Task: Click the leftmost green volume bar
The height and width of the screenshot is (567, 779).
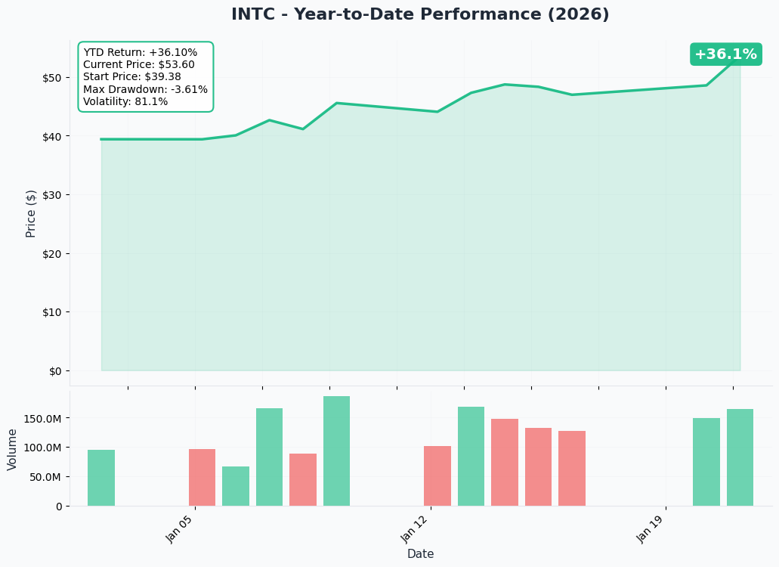Action: pos(101,478)
